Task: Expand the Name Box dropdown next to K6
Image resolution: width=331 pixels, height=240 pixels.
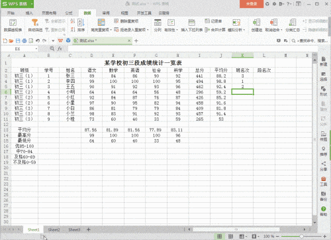Action: 36,49
